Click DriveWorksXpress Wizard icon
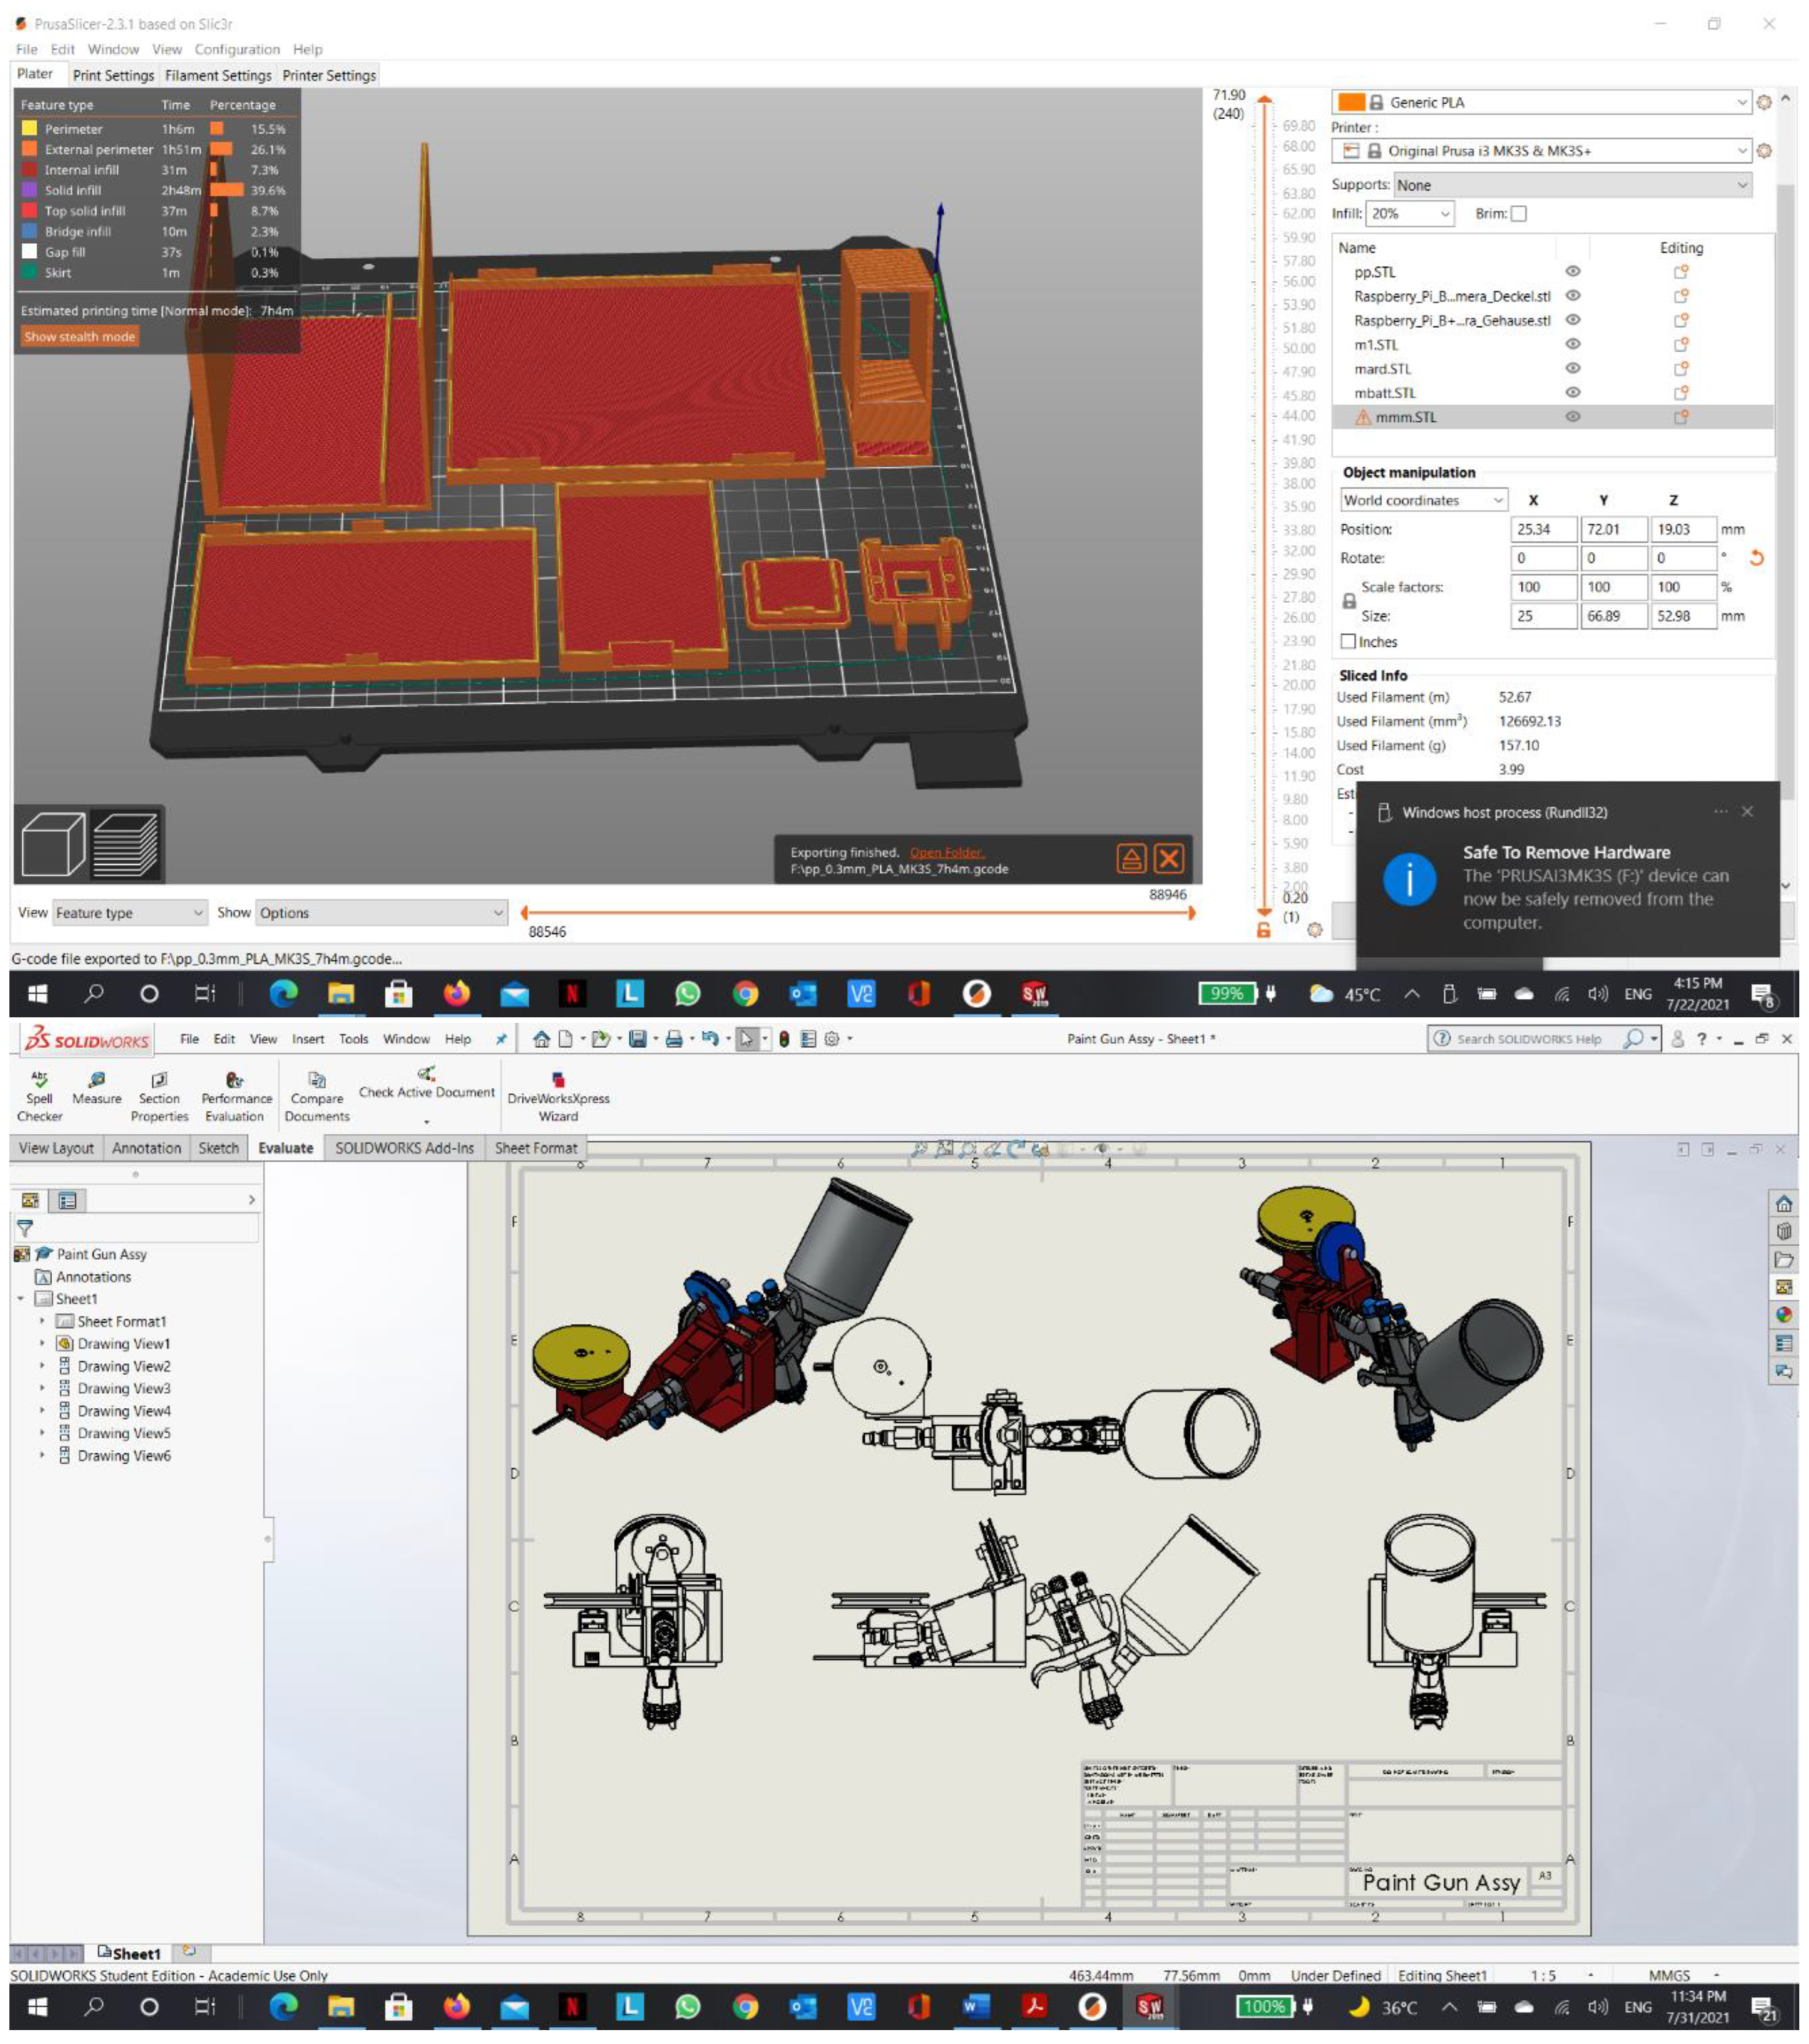 pos(558,1079)
